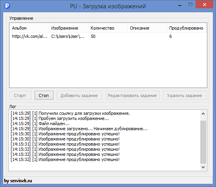Select the http://vk.com/al... album cell
Screen dimensions: 216x187
(30, 36)
